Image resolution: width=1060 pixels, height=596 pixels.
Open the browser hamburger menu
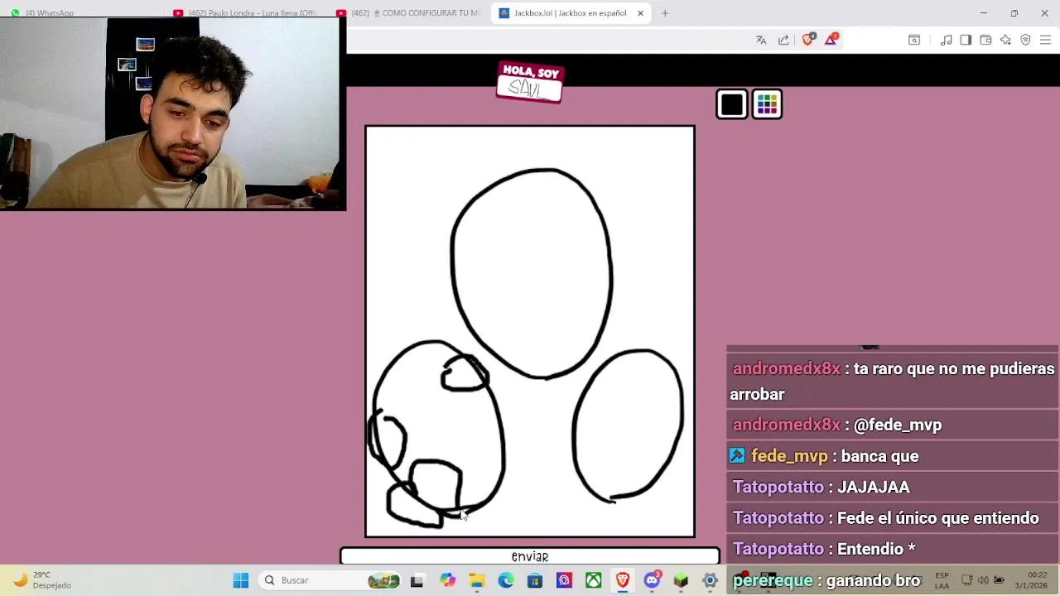pos(1045,40)
